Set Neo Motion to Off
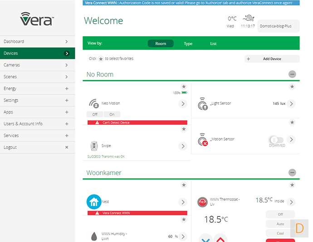The width and height of the screenshot is (313, 242). [x=95, y=114]
